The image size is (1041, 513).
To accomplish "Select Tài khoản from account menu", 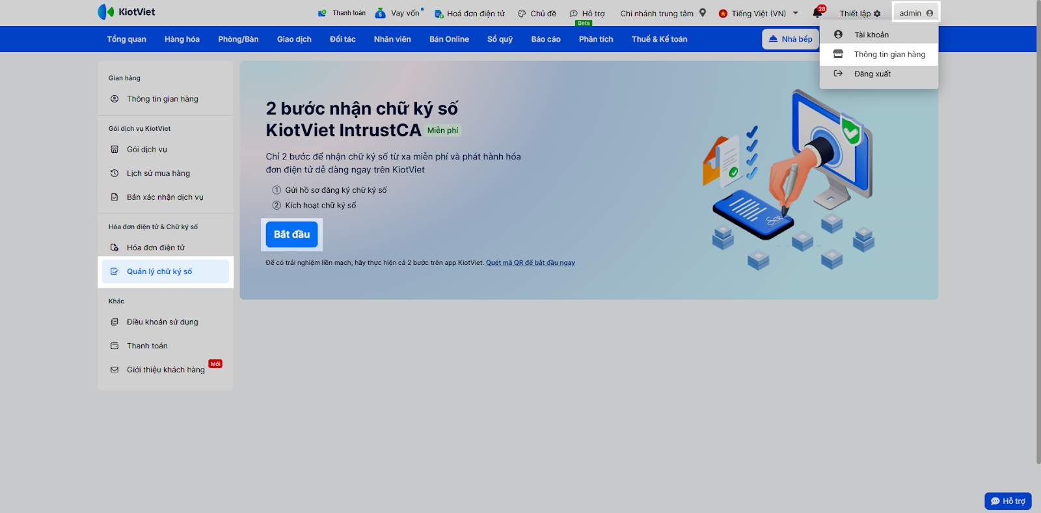I will coord(879,35).
